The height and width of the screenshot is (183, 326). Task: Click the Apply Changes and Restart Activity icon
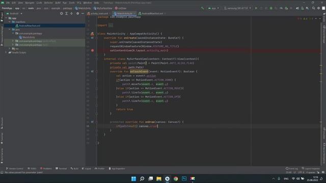pos(261,8)
